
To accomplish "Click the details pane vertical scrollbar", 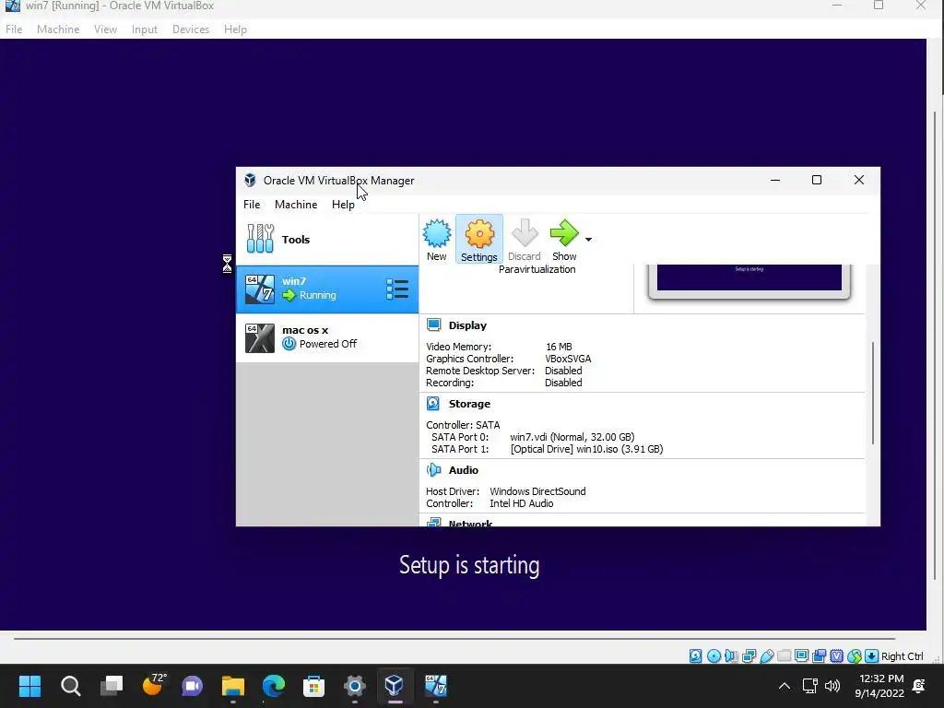I will (x=872, y=393).
